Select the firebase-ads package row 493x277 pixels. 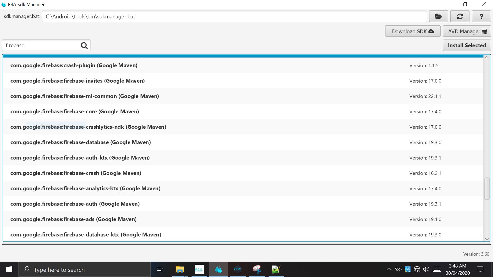point(243,219)
